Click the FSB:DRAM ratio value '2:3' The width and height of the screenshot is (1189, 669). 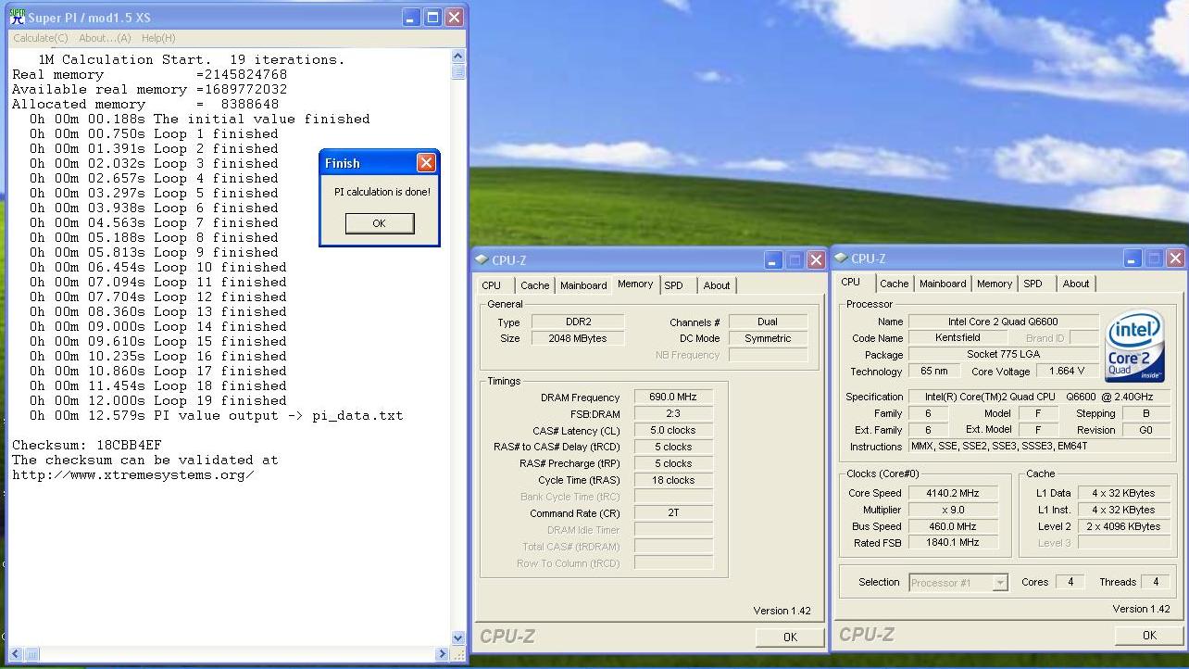tap(673, 413)
